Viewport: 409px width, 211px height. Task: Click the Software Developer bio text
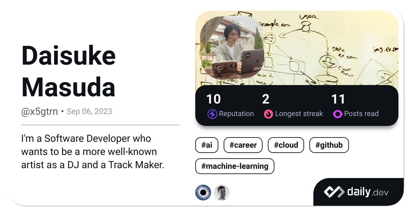pyautogui.click(x=93, y=152)
